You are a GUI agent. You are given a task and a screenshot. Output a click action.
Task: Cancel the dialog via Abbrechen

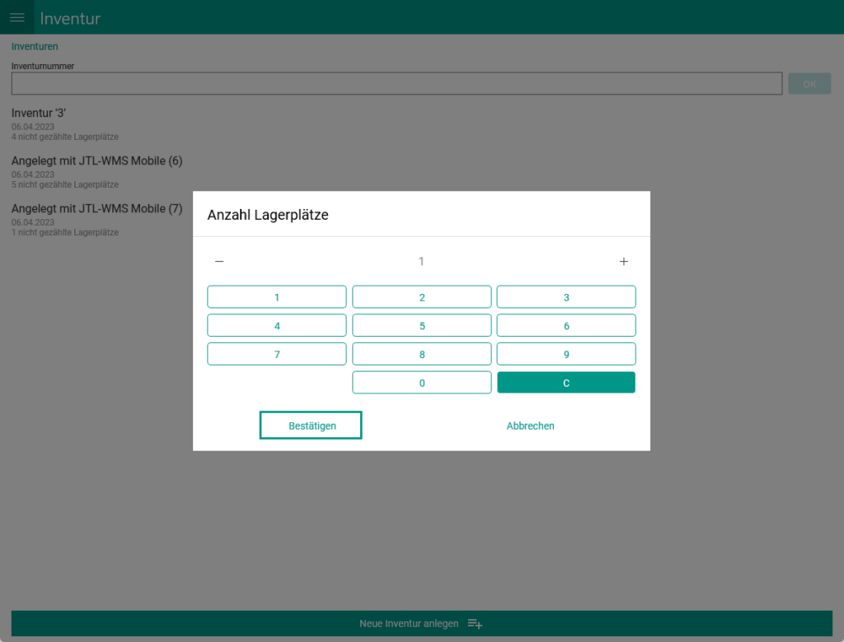[x=530, y=426]
